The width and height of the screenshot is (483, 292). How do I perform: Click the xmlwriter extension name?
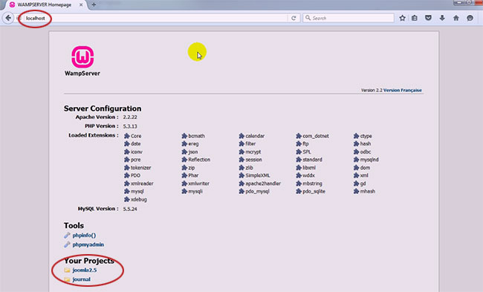point(198,184)
